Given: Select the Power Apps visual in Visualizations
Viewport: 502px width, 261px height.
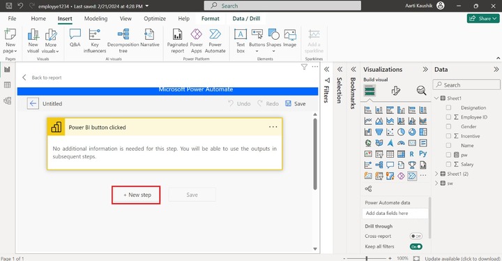Looking at the screenshot, I should click(x=401, y=176).
